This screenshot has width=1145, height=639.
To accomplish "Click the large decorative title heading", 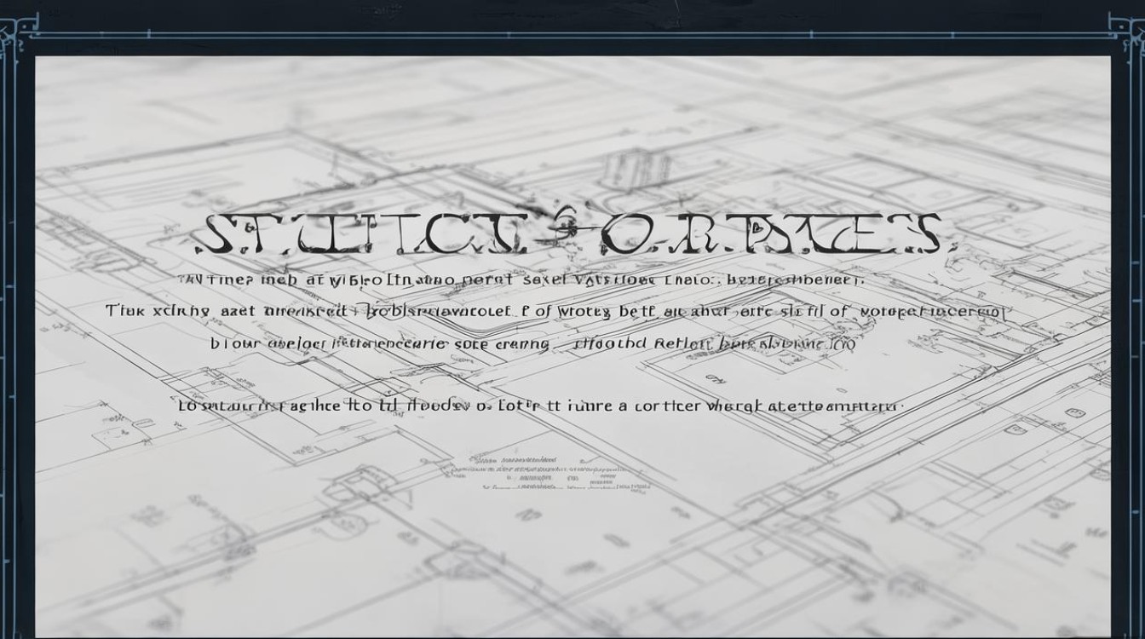I will 569,234.
